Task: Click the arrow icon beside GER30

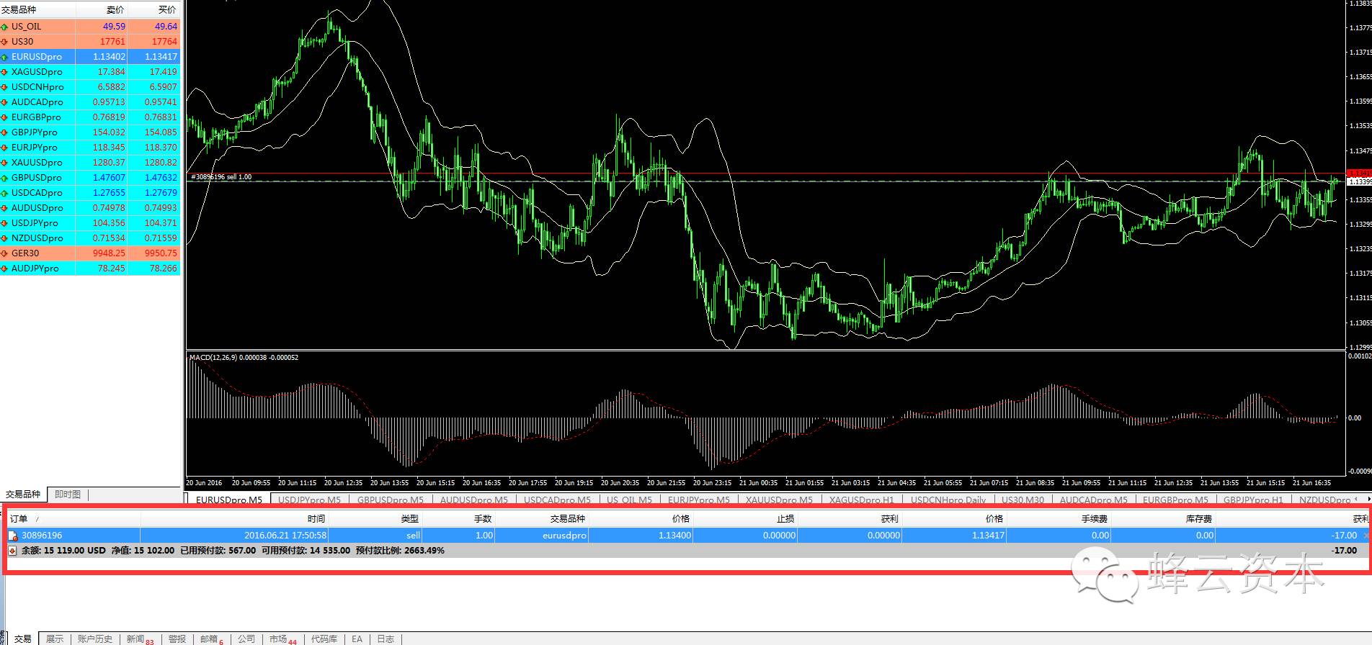Action: (5, 253)
